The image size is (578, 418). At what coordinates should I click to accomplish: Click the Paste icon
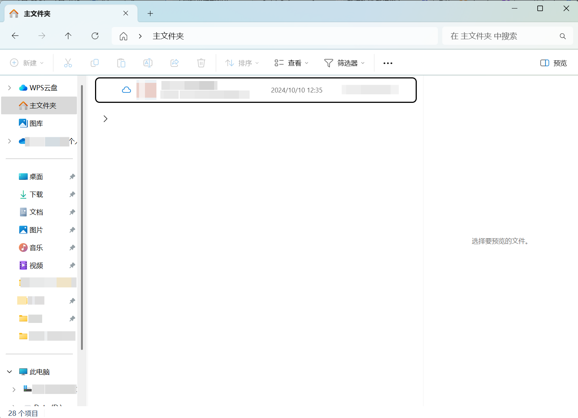(x=121, y=63)
